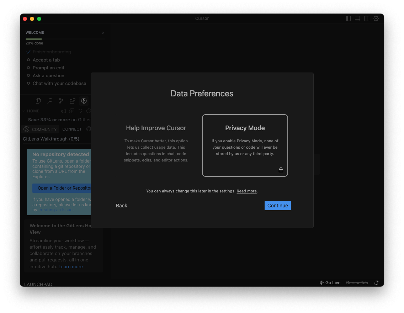Open the creating an issue link
The height and width of the screenshot is (313, 404).
55,210
